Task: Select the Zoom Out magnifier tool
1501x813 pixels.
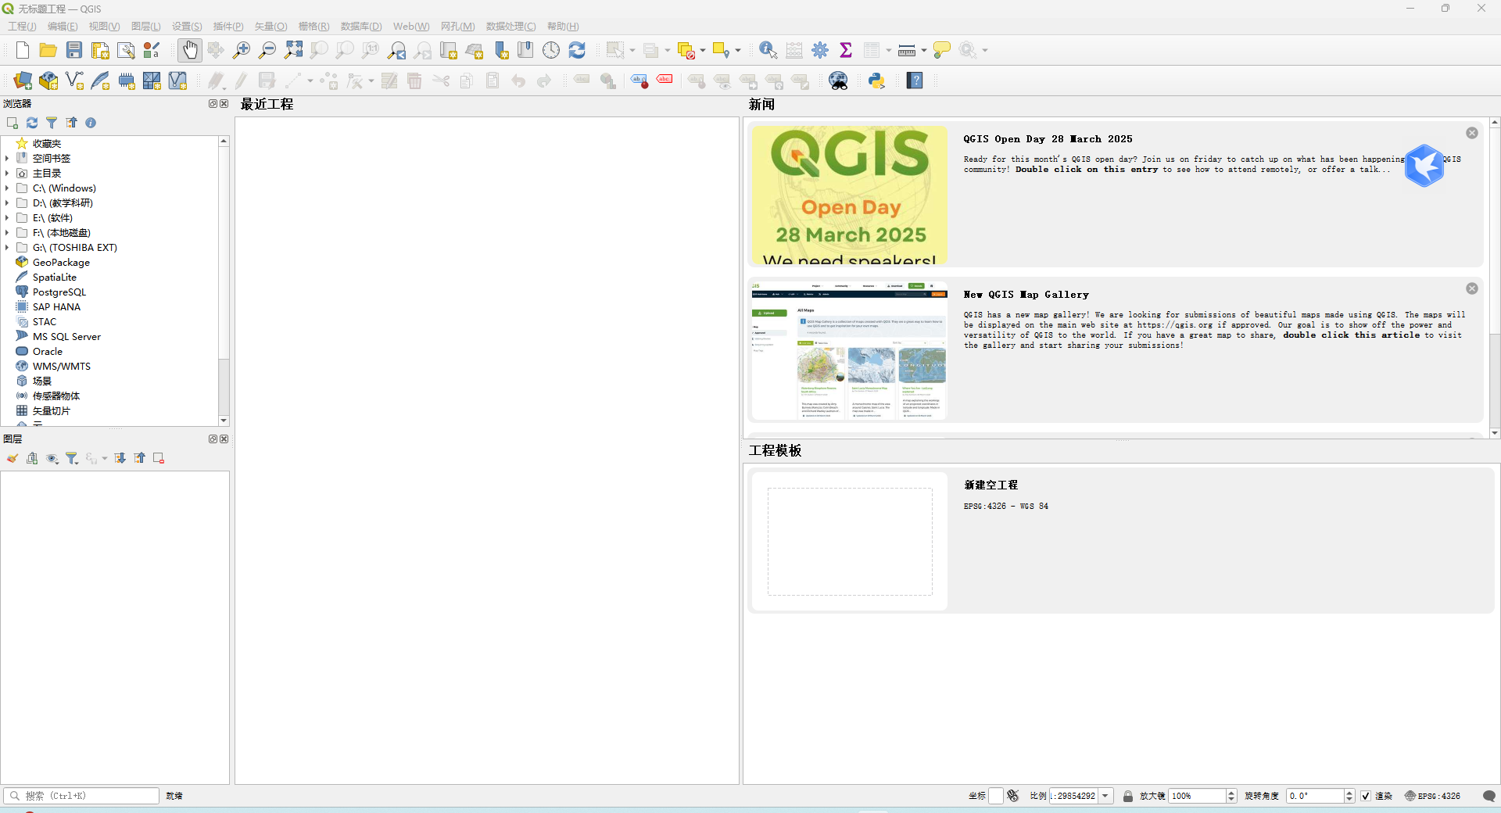Action: pyautogui.click(x=267, y=50)
